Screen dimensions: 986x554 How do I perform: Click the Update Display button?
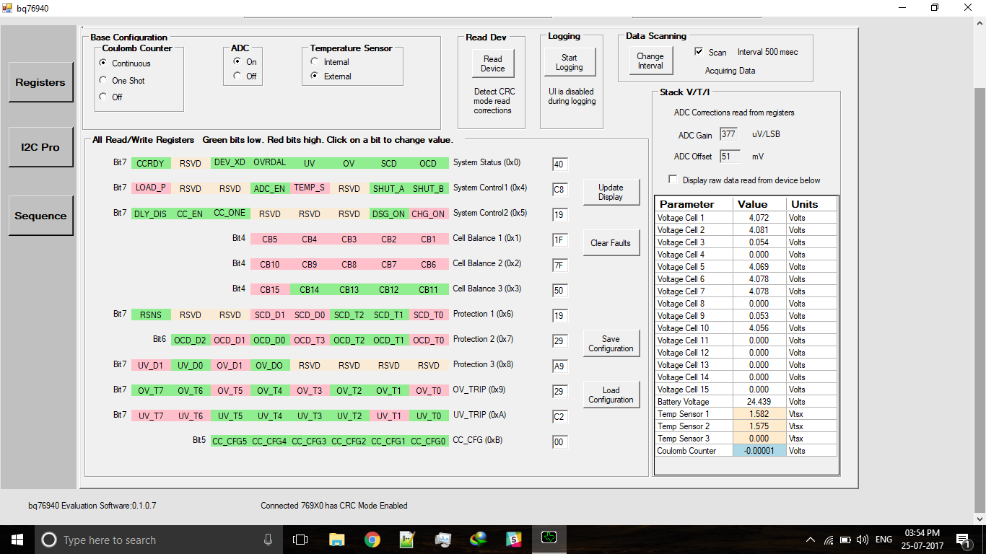[x=611, y=192]
